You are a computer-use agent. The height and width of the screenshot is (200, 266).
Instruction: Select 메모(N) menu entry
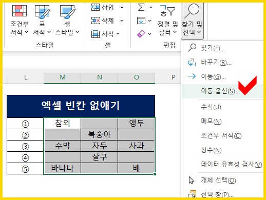(222, 122)
